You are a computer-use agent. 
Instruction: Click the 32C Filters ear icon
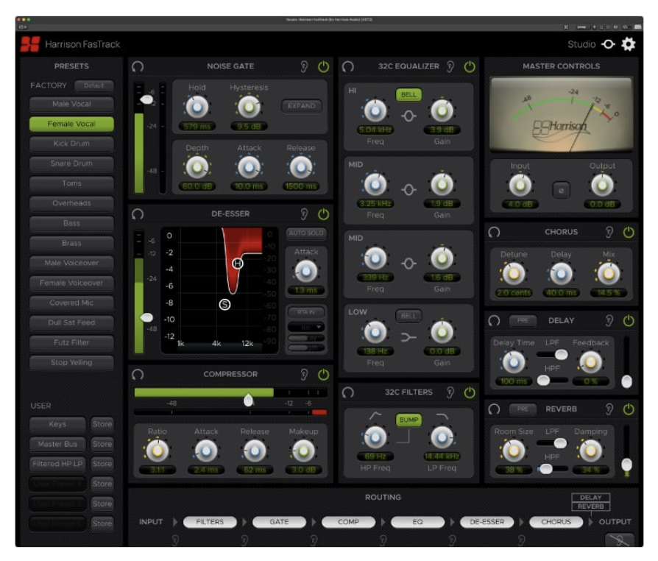[450, 392]
